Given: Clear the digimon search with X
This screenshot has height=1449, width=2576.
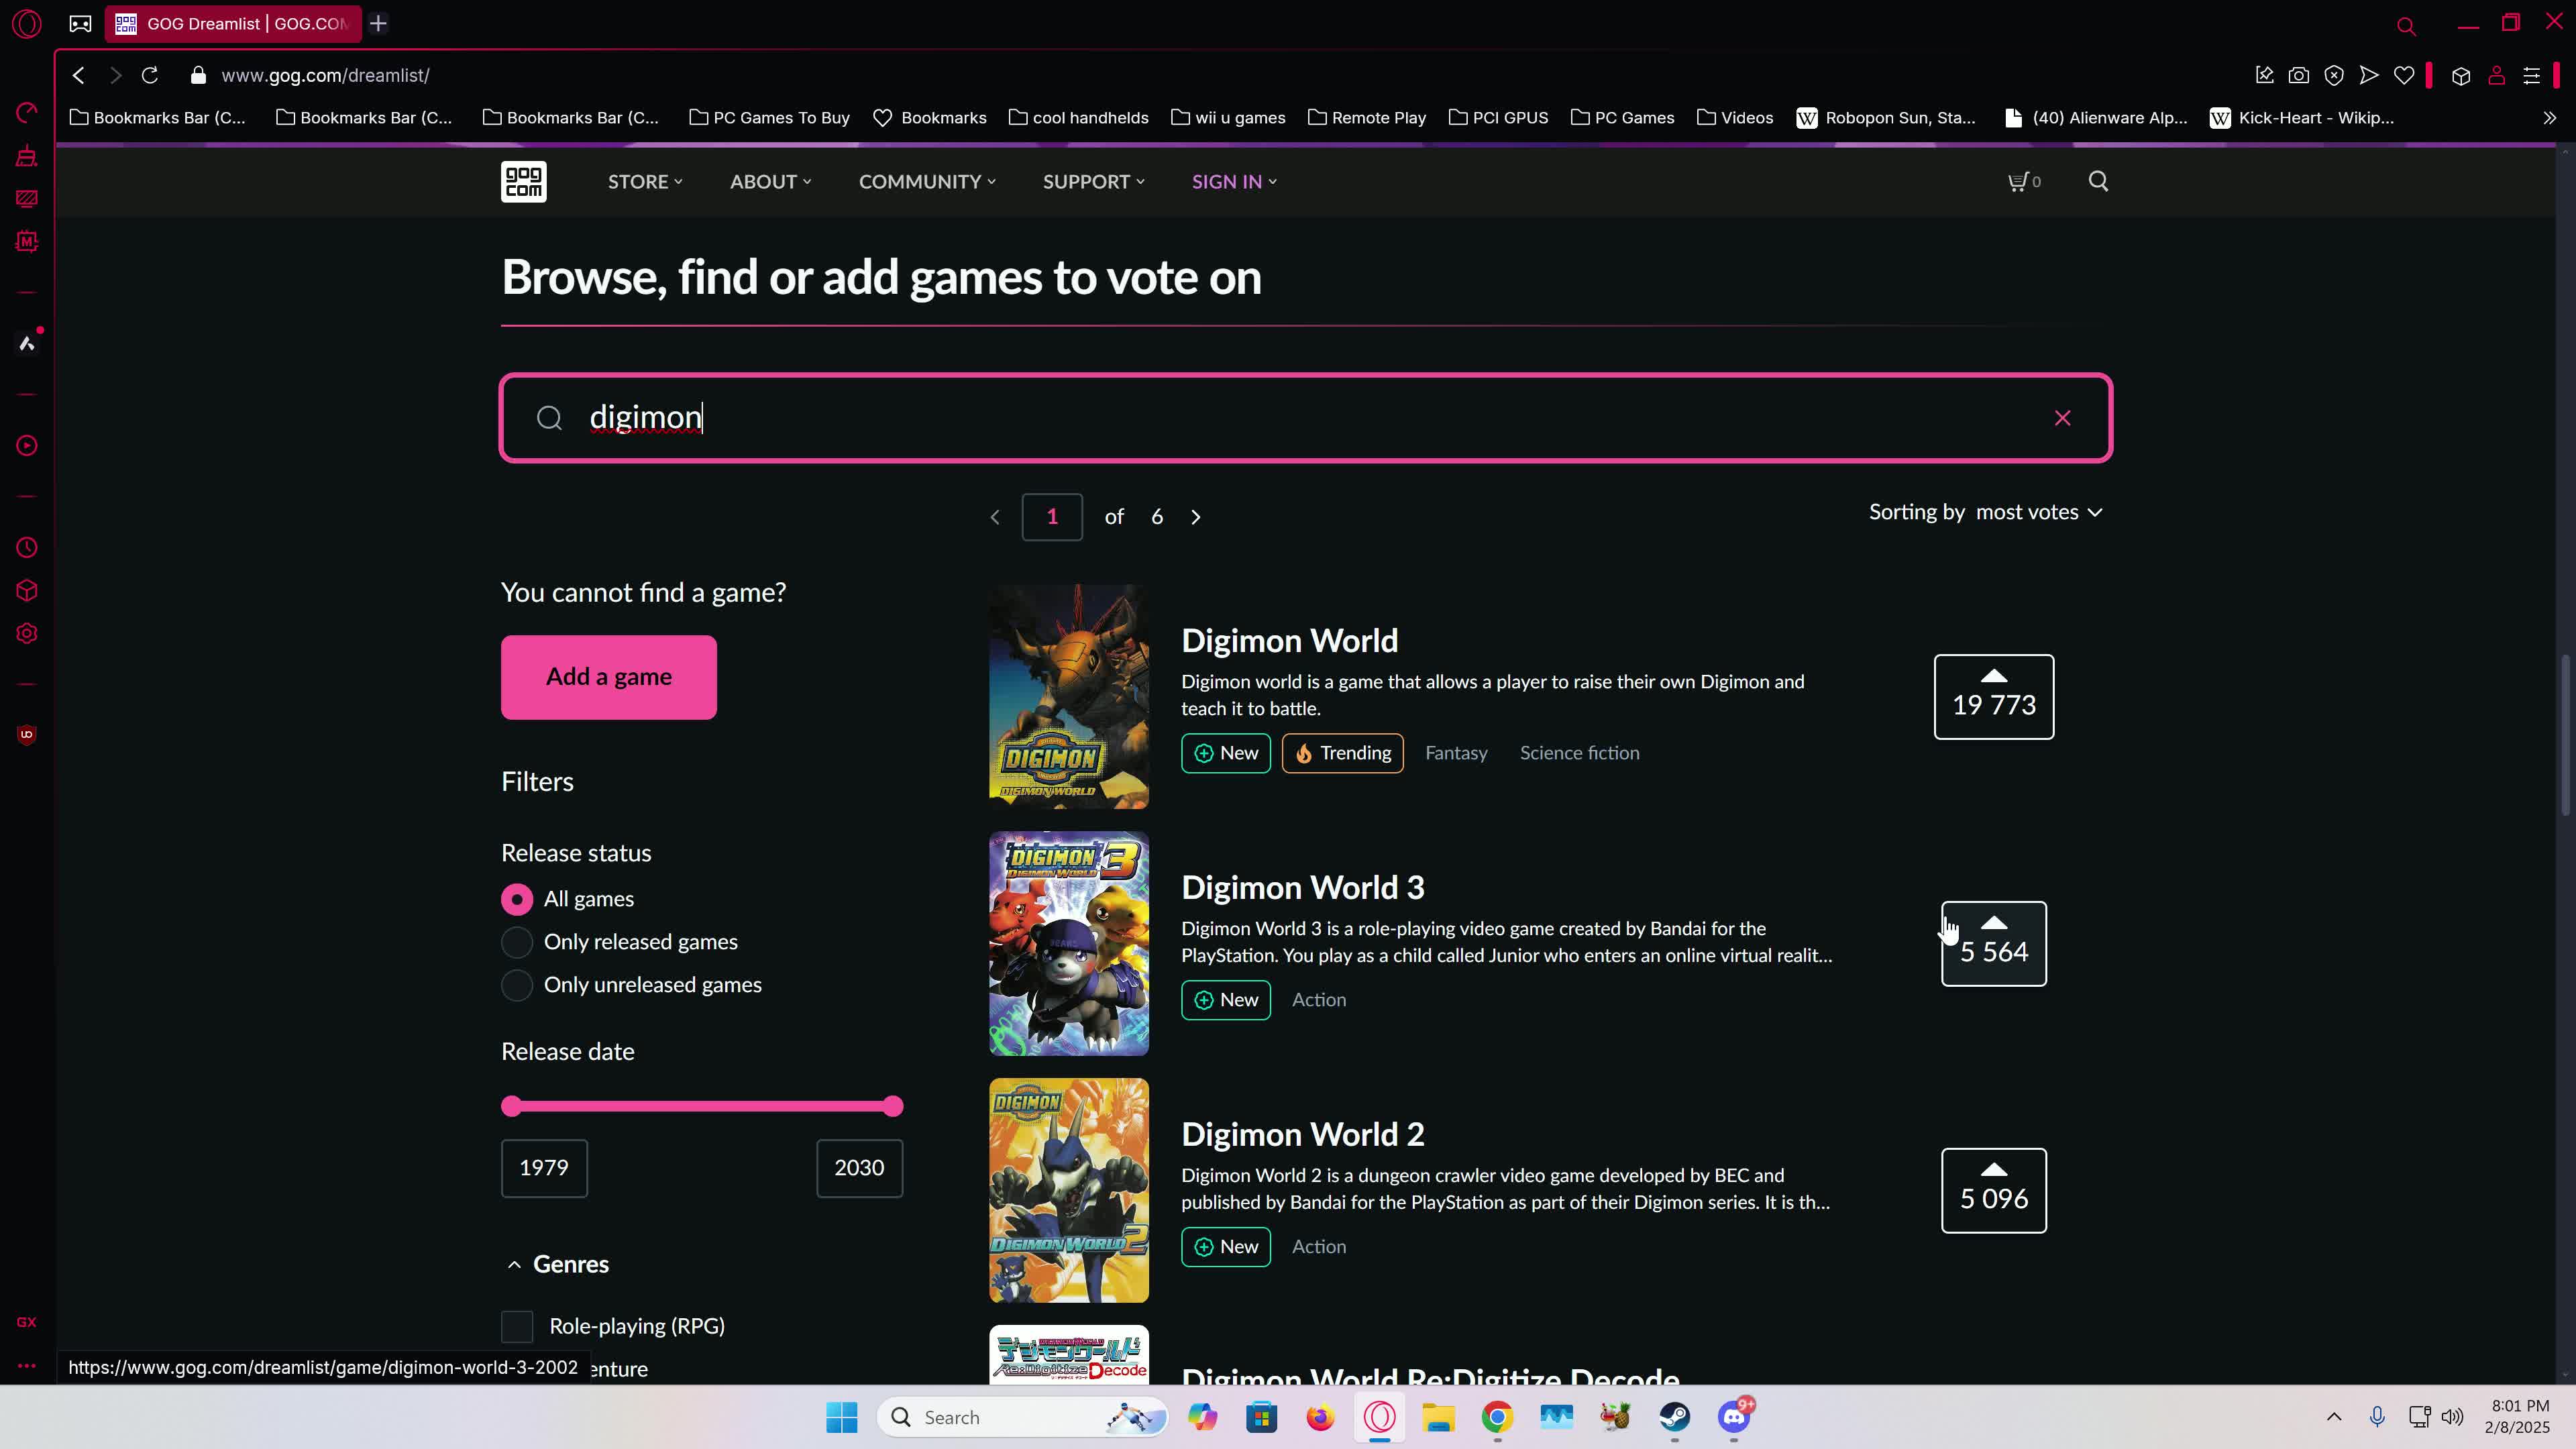Looking at the screenshot, I should coord(2062,418).
